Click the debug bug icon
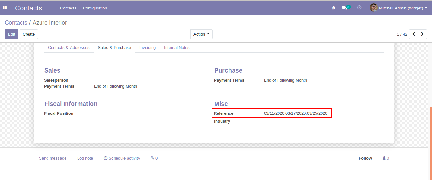 [334, 8]
